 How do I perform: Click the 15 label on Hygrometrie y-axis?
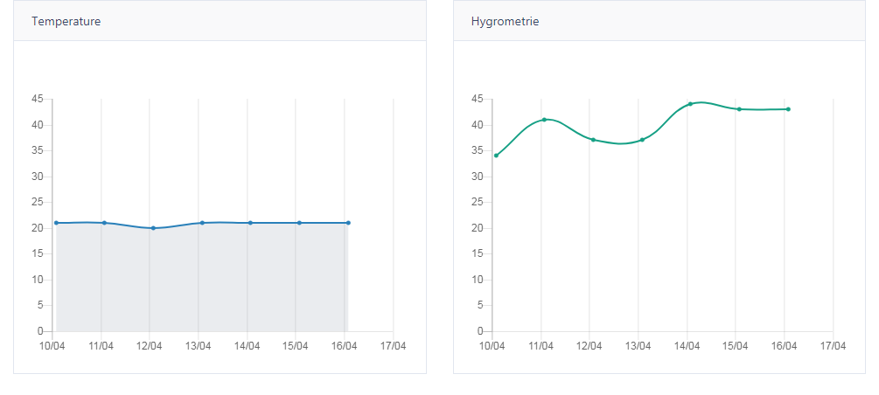pyautogui.click(x=478, y=253)
